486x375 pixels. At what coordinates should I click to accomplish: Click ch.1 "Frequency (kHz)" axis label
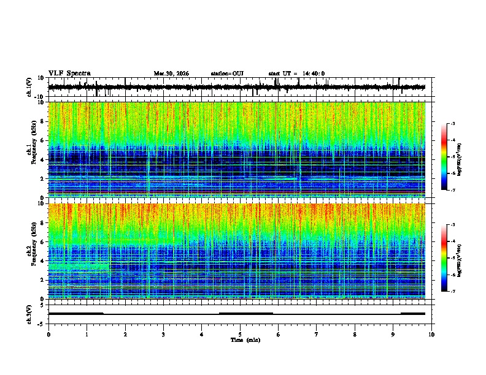34,142
